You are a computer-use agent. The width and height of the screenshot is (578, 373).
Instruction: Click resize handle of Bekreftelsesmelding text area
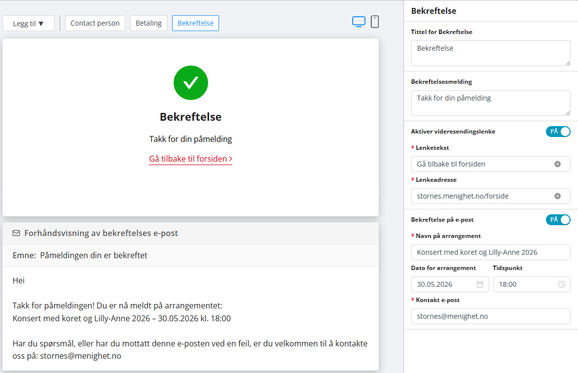pyautogui.click(x=568, y=113)
